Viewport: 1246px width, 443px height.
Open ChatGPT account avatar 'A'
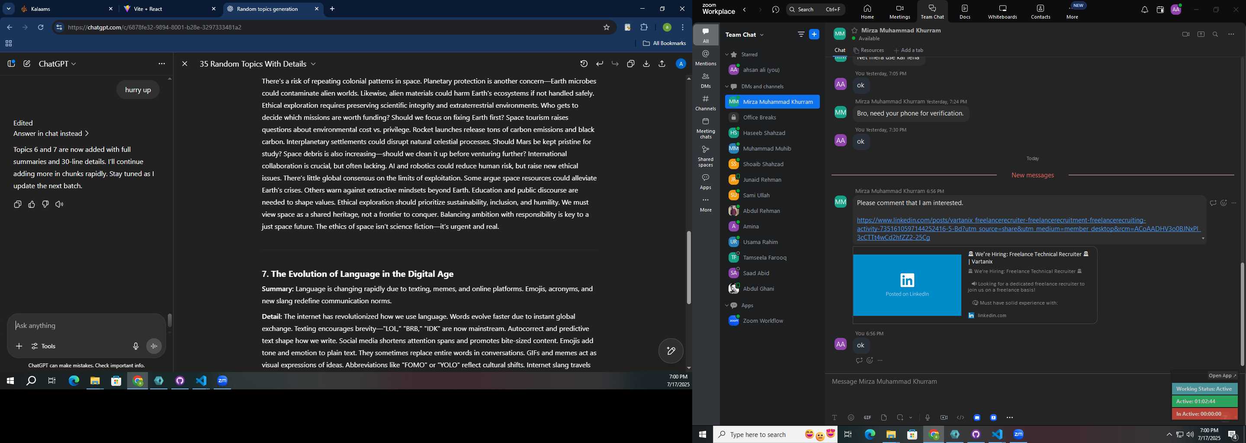point(681,64)
